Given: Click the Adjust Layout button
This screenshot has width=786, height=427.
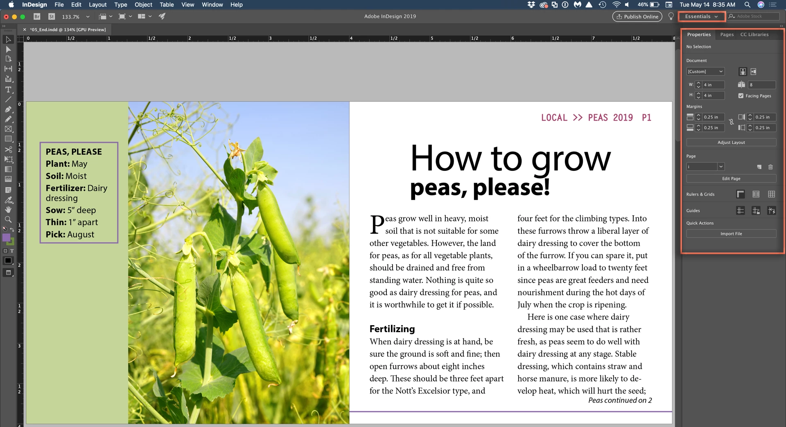Looking at the screenshot, I should (731, 142).
